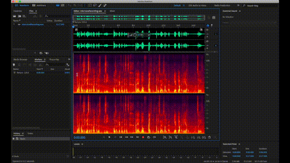Open the Video panel tab

click(30, 134)
